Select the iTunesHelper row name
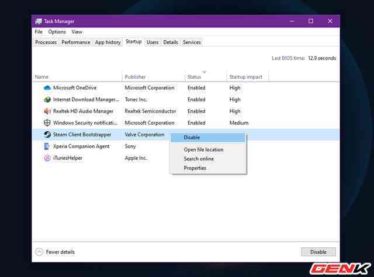This screenshot has height=277, width=374. point(68,158)
